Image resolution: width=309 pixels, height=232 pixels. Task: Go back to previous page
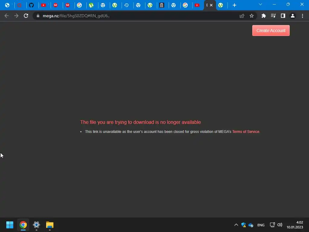point(7,16)
